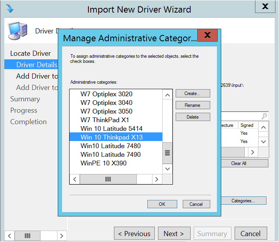Image resolution: width=279 pixels, height=242 pixels.
Task: Click sidebar scroll left arrow
Action: [9, 236]
